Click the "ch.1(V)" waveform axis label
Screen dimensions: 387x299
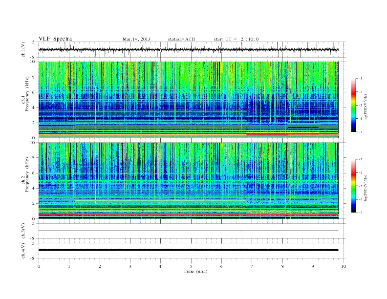pos(23,49)
